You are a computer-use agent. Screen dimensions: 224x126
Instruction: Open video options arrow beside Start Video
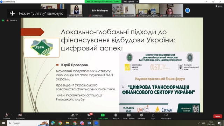[x=26, y=115]
